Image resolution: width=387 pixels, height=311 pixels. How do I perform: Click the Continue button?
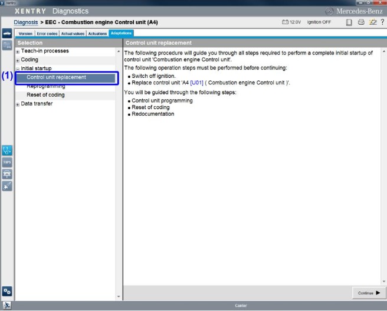tap(369, 293)
